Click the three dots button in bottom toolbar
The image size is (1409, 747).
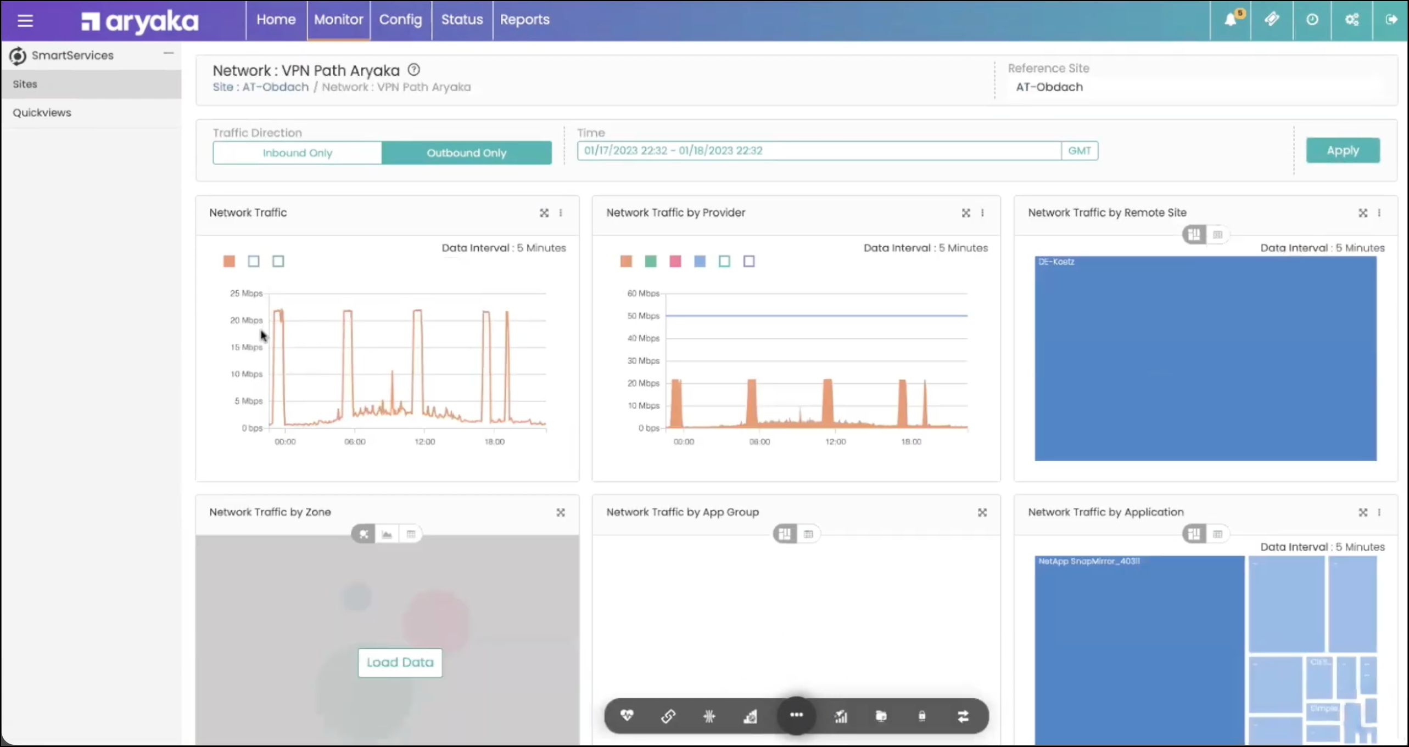796,715
